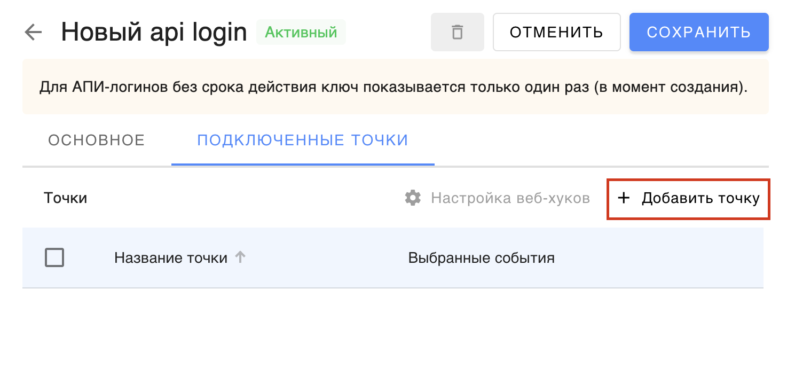This screenshot has width=787, height=375.
Task: Click the Добавить точку label
Action: tap(701, 198)
